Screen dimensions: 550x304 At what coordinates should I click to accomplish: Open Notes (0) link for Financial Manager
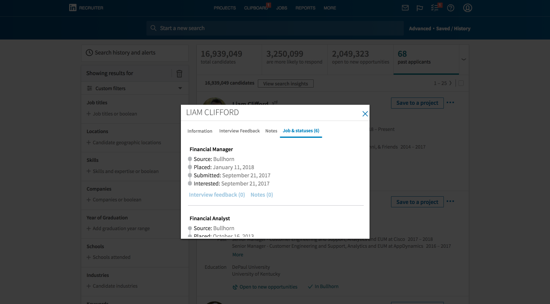tap(262, 195)
